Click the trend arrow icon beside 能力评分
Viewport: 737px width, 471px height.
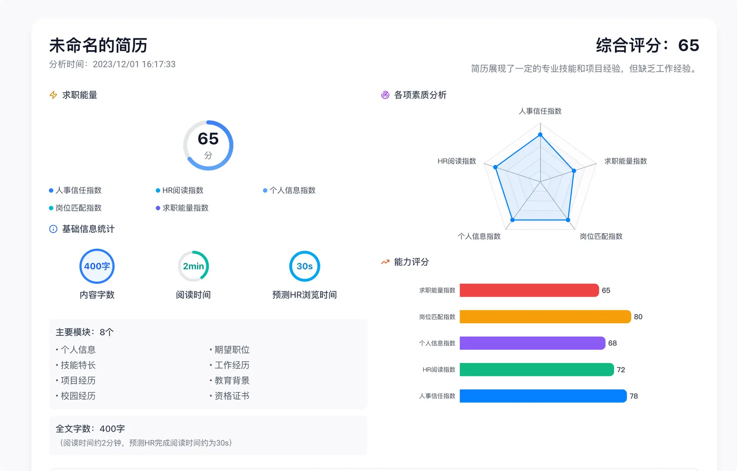(385, 262)
